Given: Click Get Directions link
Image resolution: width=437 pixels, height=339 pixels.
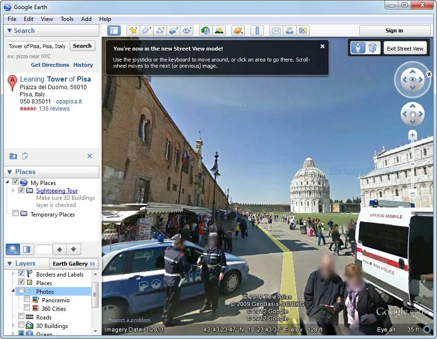Looking at the screenshot, I should tap(50, 65).
